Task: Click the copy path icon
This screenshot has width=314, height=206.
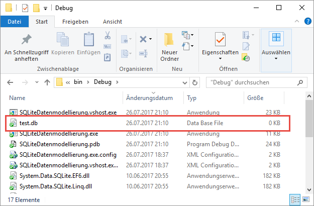Action: (108, 47)
